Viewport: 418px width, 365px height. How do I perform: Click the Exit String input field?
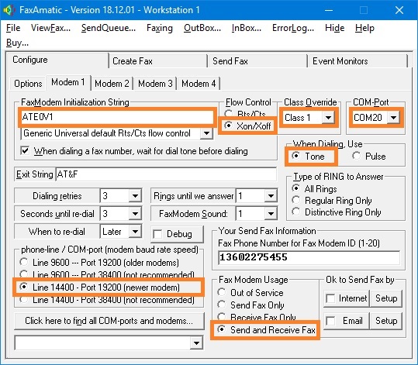pyautogui.click(x=166, y=174)
